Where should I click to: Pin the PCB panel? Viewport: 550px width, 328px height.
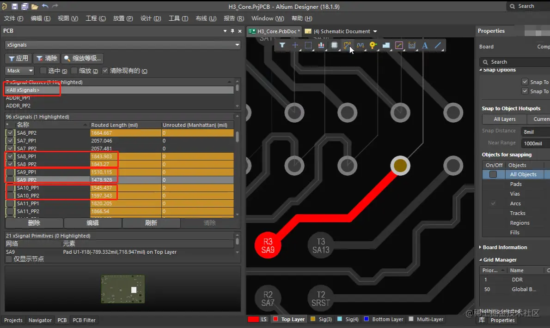point(232,31)
